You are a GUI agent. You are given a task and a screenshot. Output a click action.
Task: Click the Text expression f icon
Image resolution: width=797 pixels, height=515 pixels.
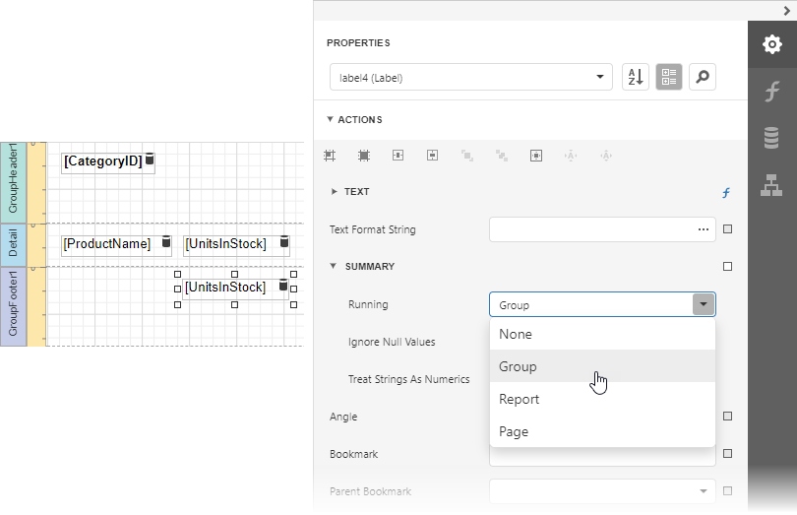pos(726,193)
